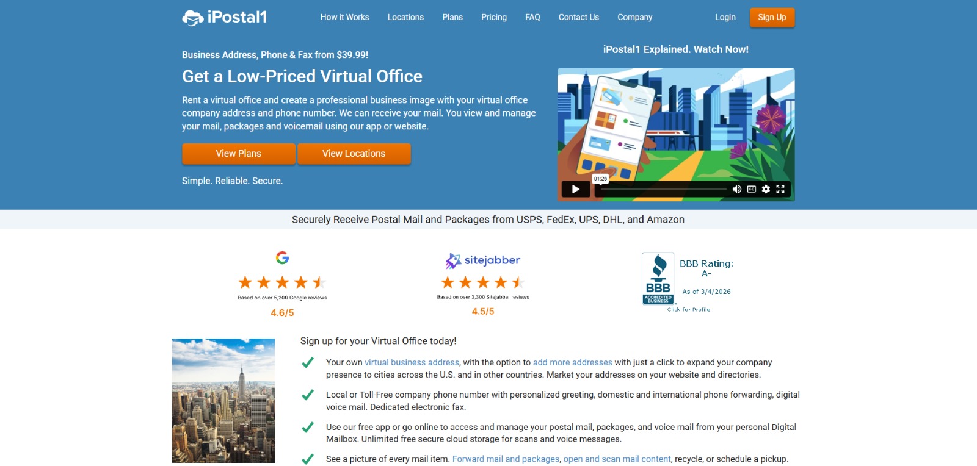Image resolution: width=977 pixels, height=466 pixels.
Task: Click the checkmark beside 'Your own virtual business address'
Action: click(308, 363)
